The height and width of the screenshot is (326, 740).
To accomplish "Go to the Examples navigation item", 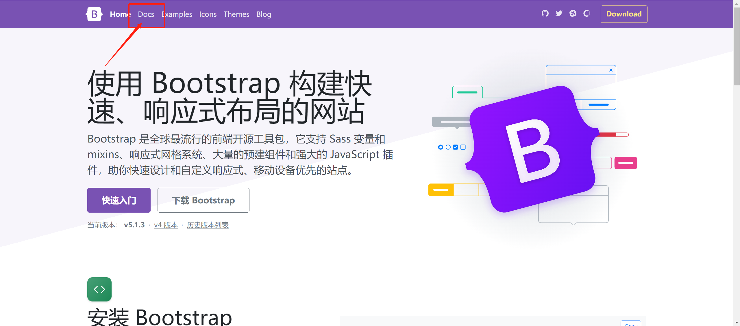I will click(x=177, y=14).
